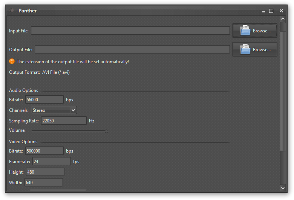Maximize the Panther window
294x200 pixels.
(271, 11)
